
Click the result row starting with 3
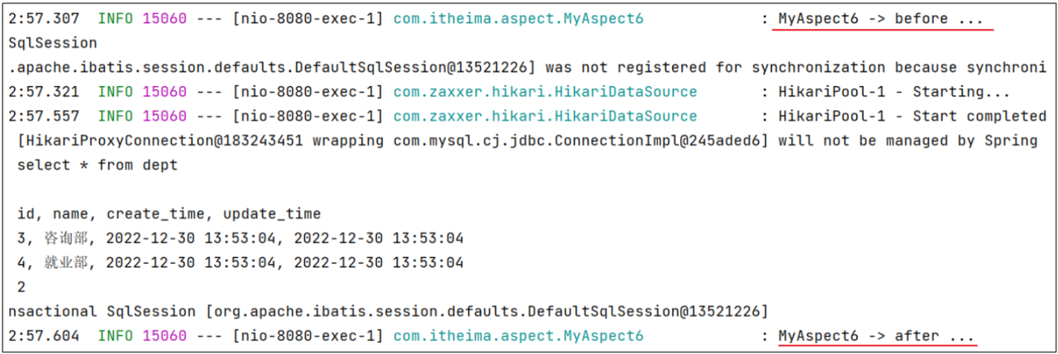pyautogui.click(x=241, y=239)
